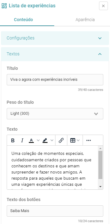Click the text editor scrollbar down arrow
This screenshot has width=110, height=224.
(x=100, y=187)
